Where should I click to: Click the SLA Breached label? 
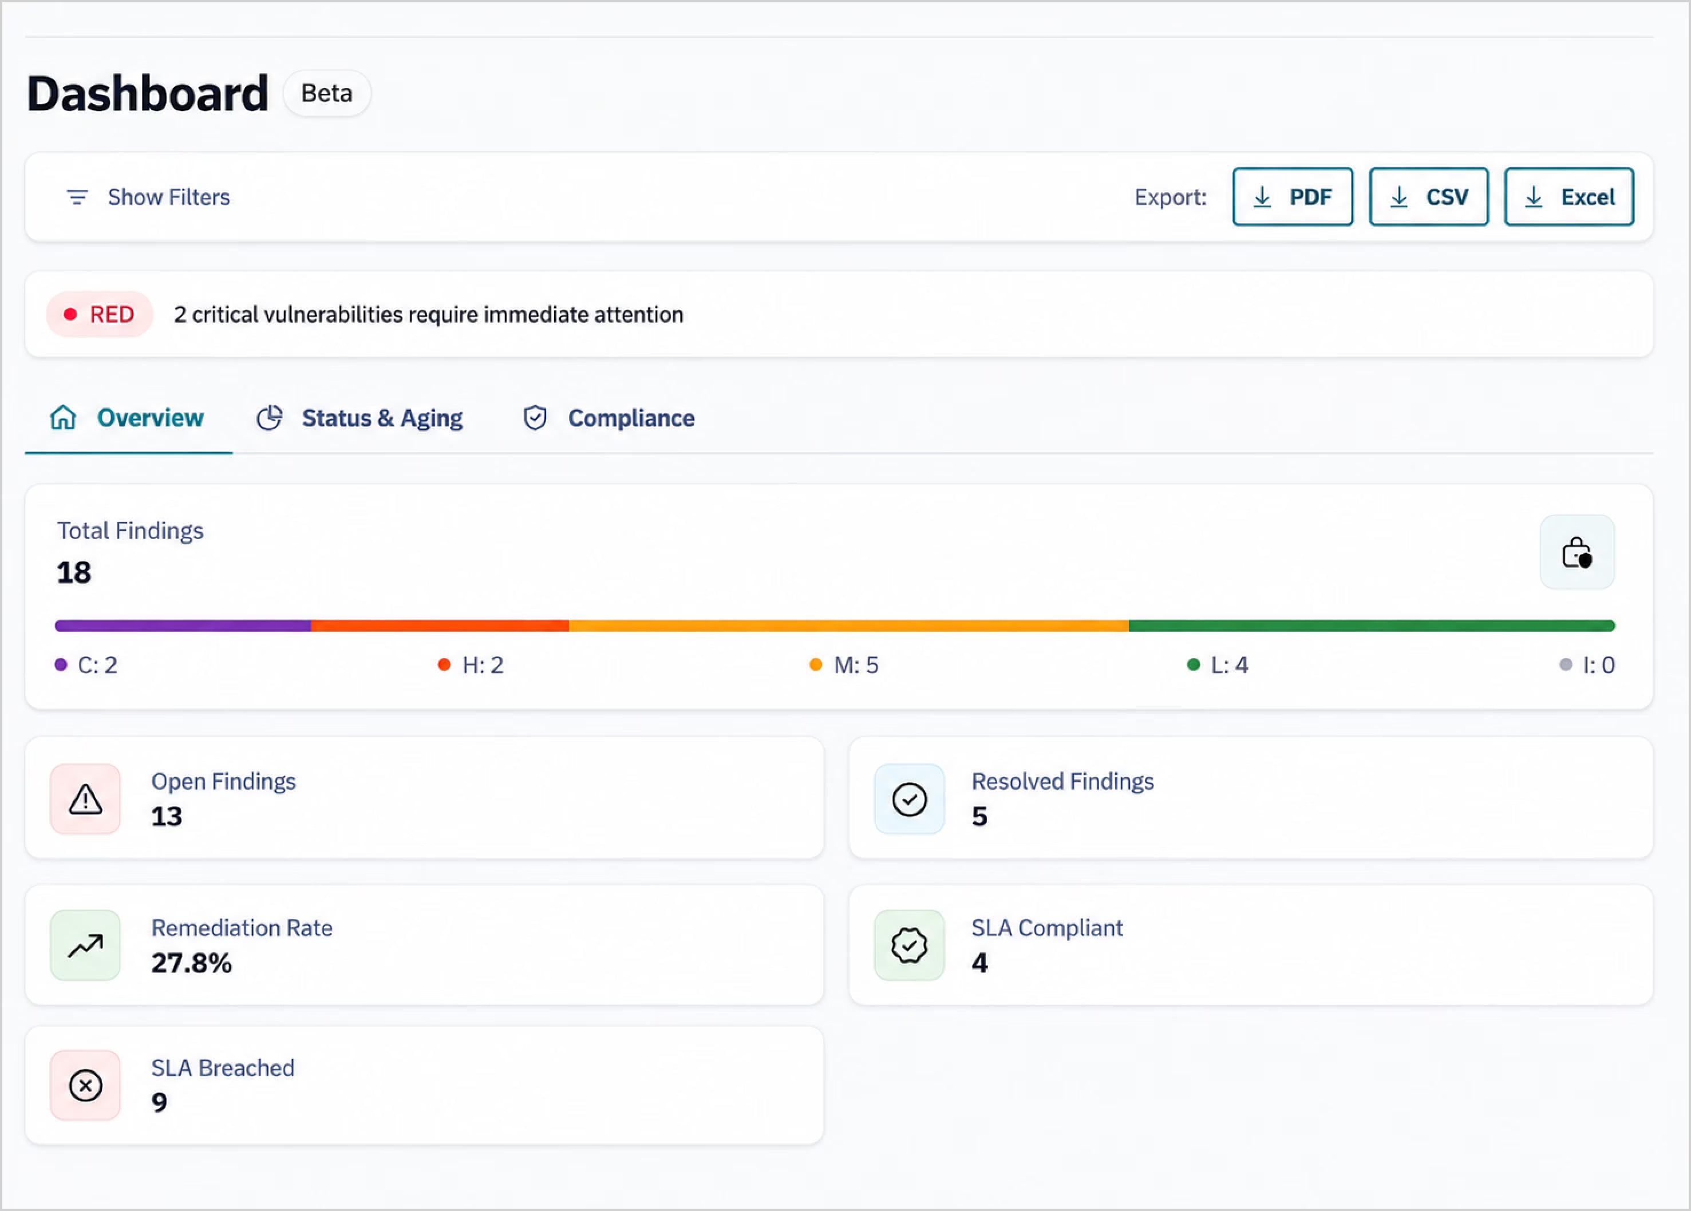[223, 1068]
